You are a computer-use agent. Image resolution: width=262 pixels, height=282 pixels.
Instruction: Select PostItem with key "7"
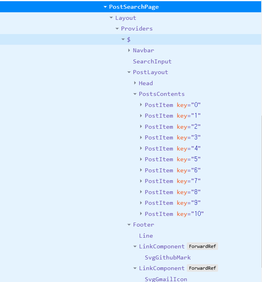coord(173,181)
